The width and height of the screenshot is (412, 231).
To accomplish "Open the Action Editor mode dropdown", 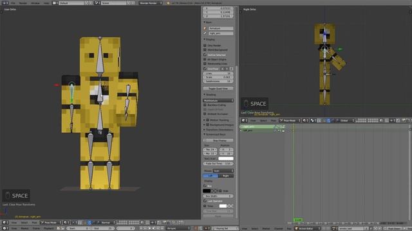I will [x=307, y=228].
